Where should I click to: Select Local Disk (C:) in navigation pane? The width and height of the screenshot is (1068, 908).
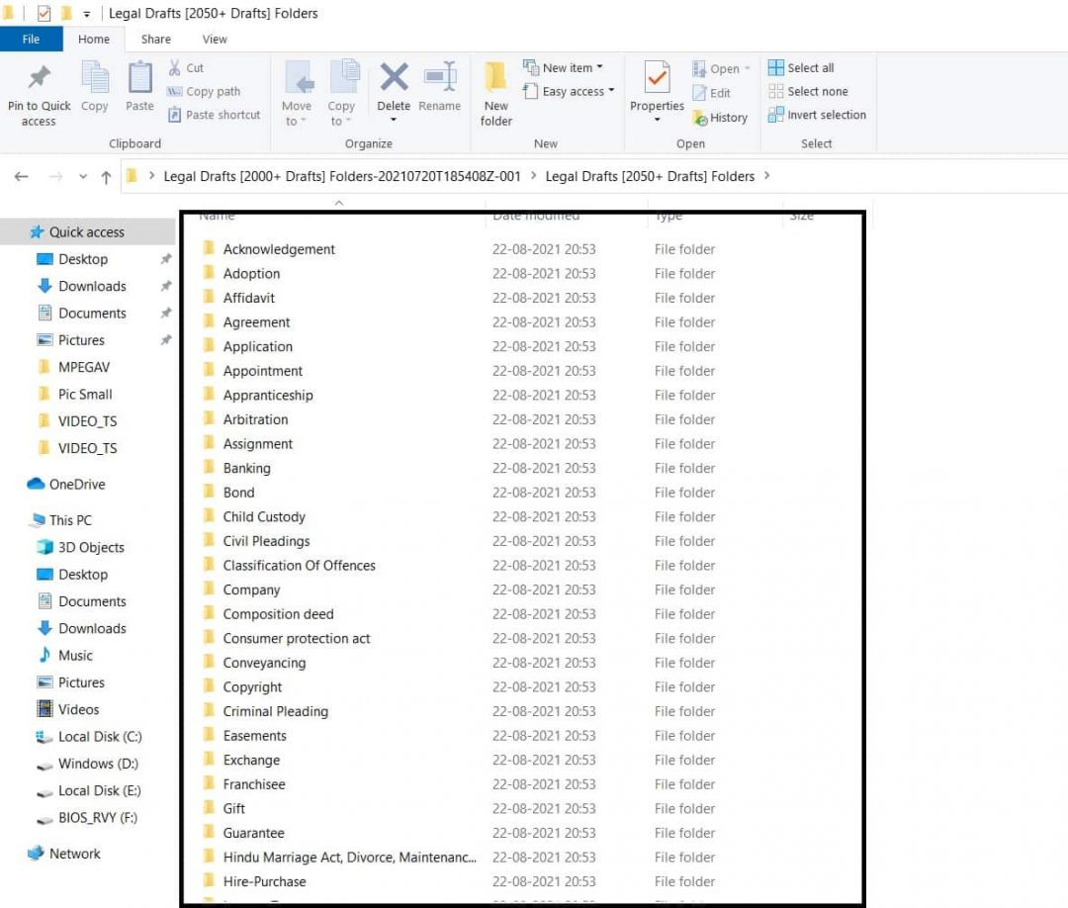click(99, 737)
